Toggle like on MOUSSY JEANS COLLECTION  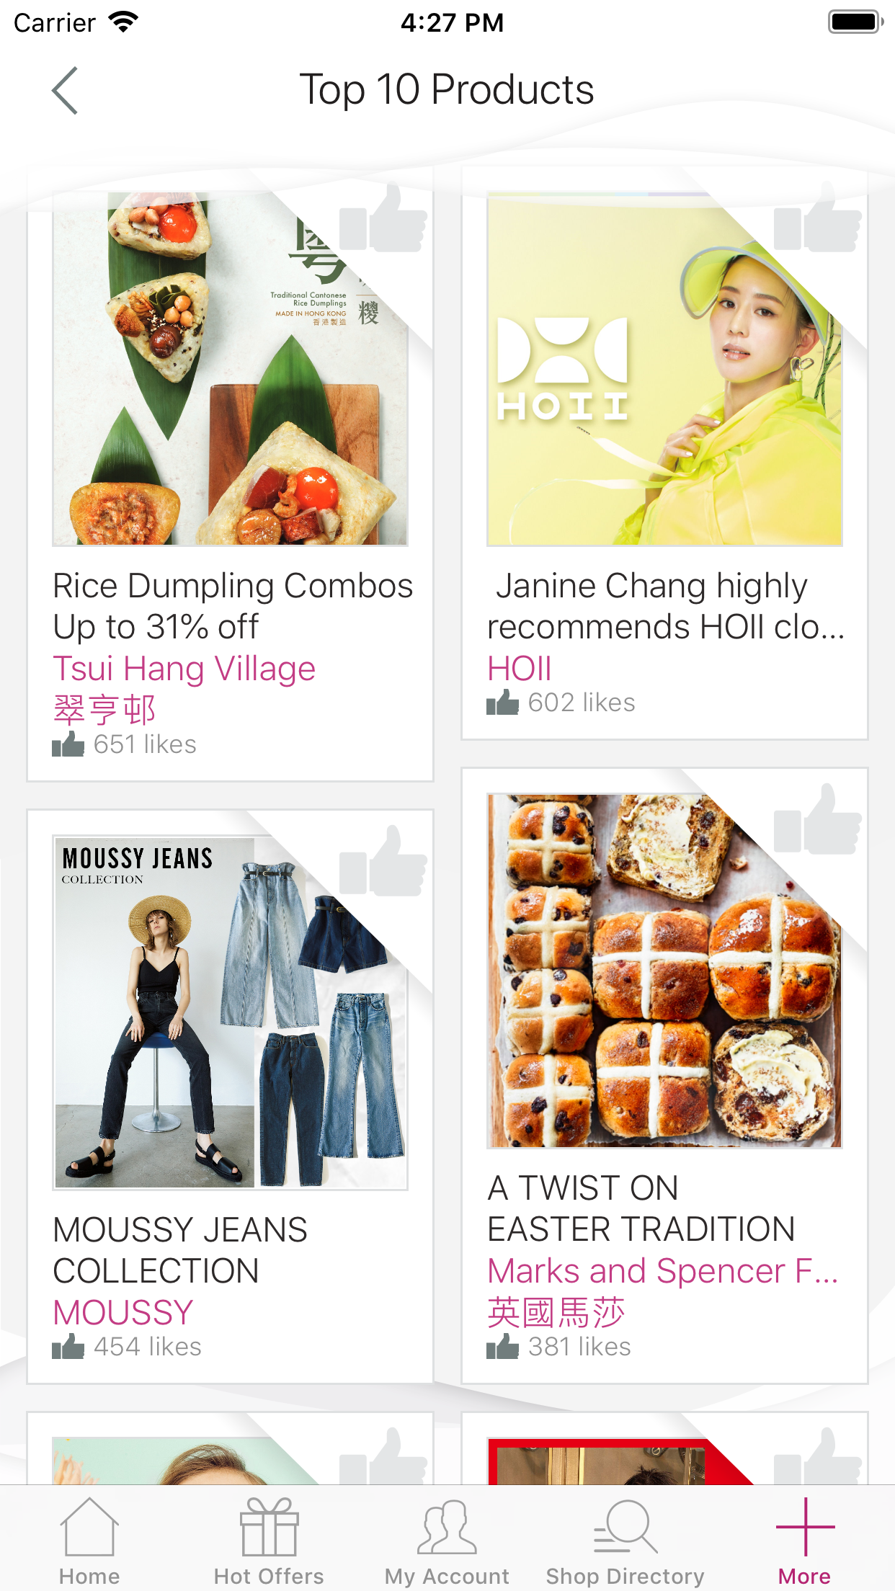coord(384,863)
